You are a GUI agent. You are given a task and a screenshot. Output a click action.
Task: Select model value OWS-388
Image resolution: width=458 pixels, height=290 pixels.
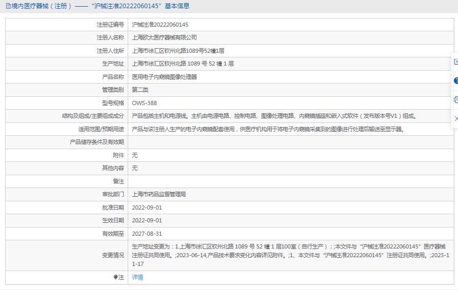click(144, 103)
